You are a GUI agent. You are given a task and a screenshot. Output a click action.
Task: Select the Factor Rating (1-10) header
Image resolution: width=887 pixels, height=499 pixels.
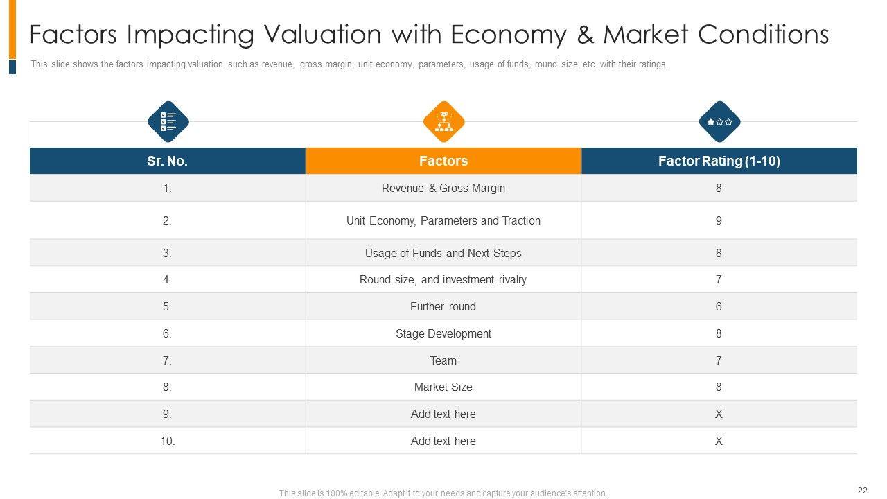click(x=719, y=161)
